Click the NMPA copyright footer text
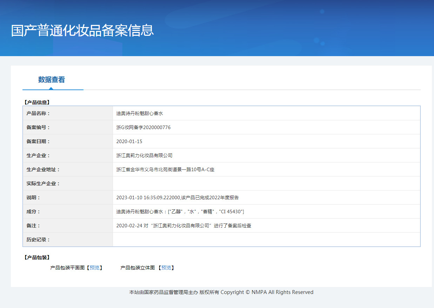The width and height of the screenshot is (434, 308). pyautogui.click(x=221, y=292)
